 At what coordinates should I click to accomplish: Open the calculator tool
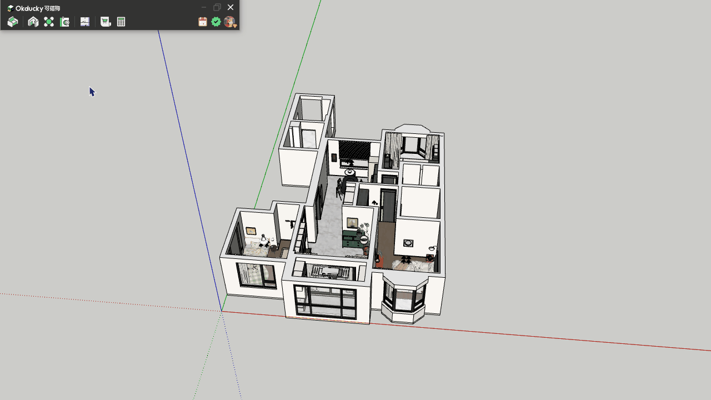121,22
